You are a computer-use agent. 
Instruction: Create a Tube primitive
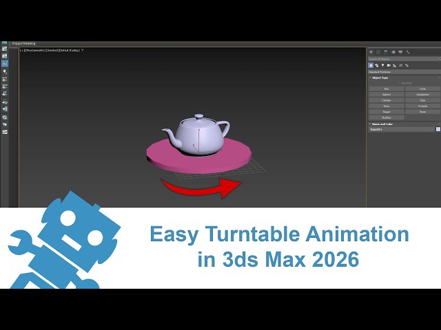point(422,100)
